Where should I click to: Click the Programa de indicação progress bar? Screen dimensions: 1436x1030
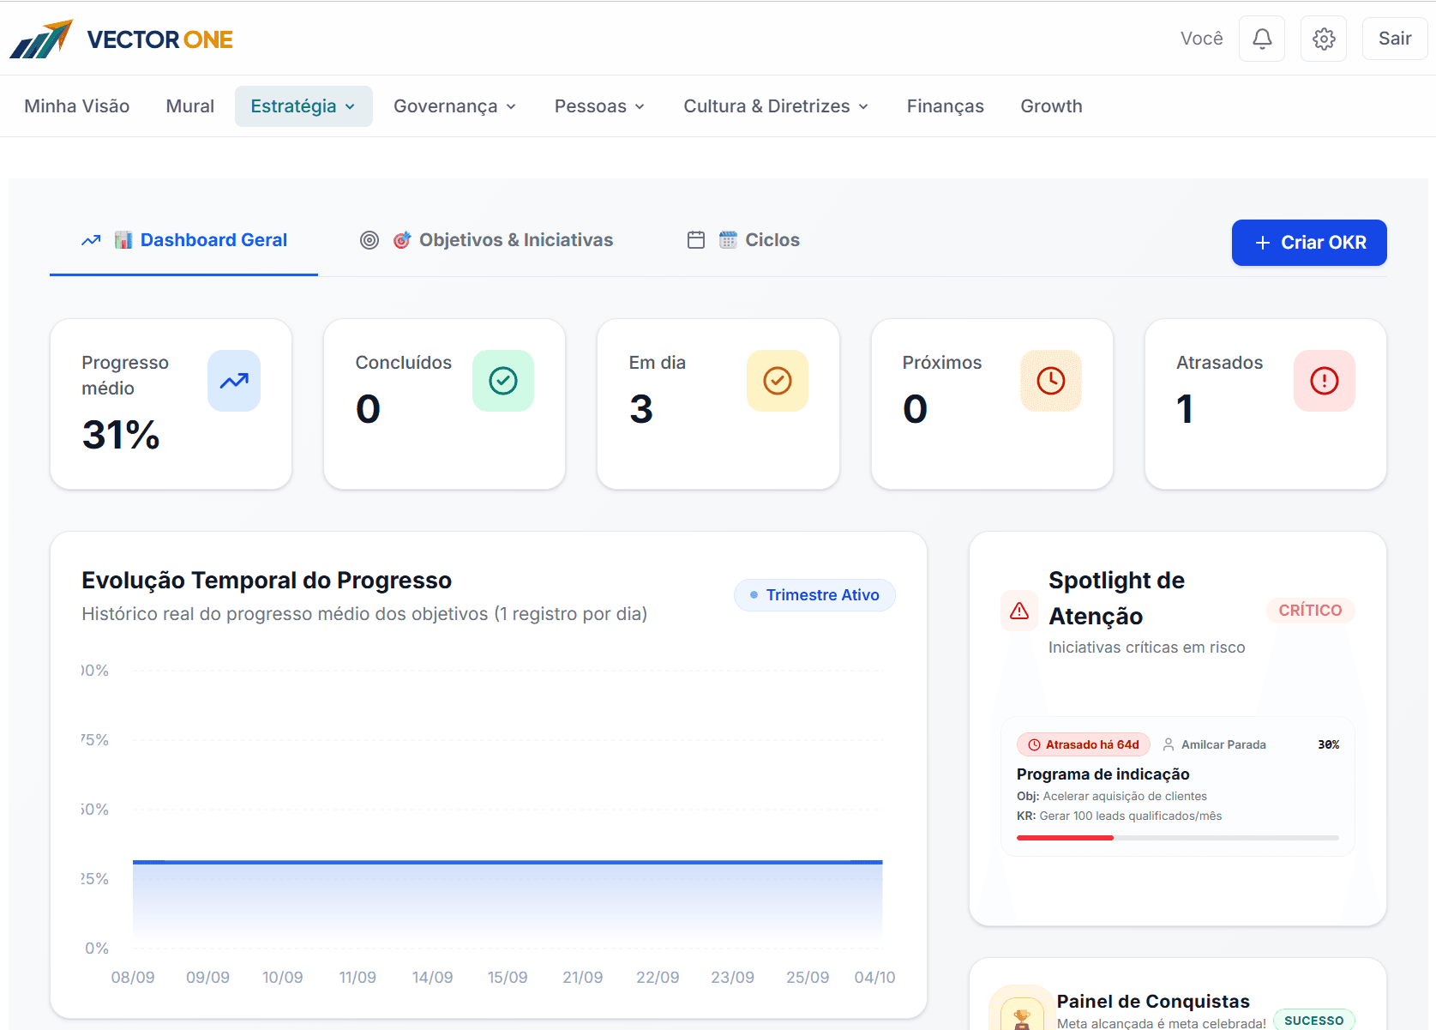tap(1178, 838)
